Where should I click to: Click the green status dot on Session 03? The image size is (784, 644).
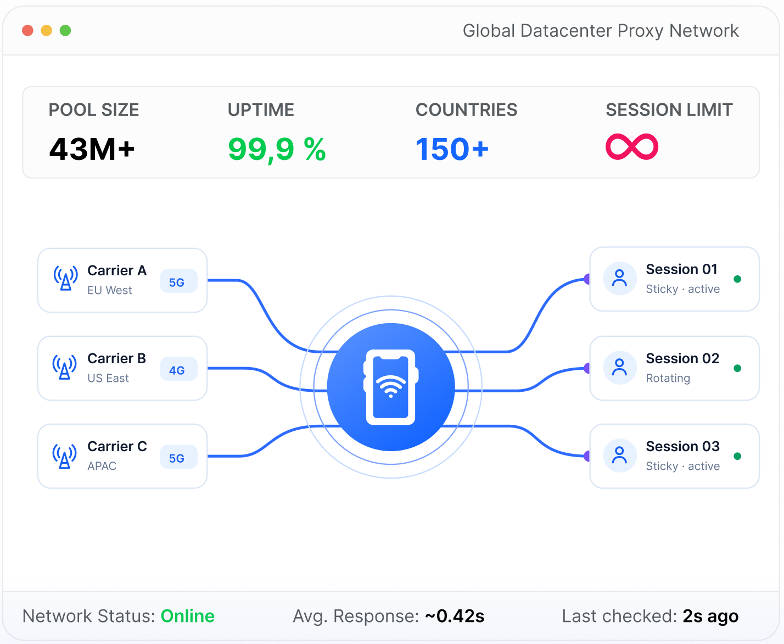(x=737, y=456)
